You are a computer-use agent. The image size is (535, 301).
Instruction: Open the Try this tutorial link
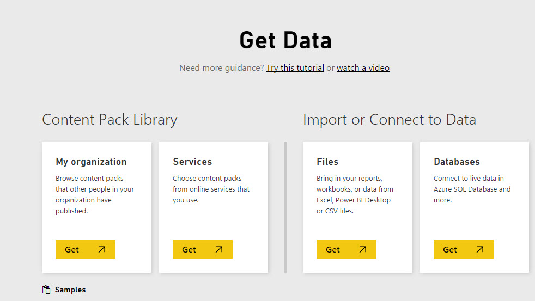(x=295, y=68)
